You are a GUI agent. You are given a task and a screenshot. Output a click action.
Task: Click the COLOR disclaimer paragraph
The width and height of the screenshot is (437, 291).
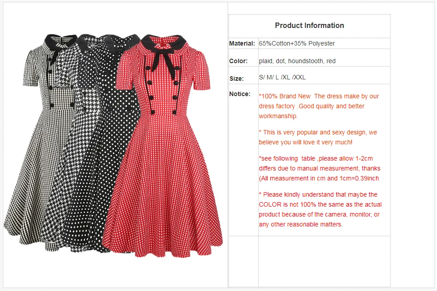tap(320, 209)
